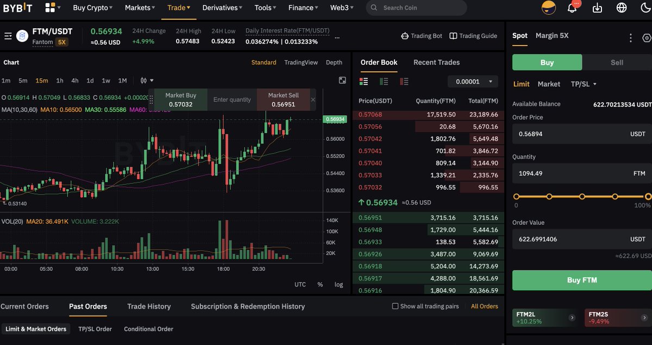Screen dimensions: 652x345
Task: Expand the Tools menu
Action: tap(266, 8)
